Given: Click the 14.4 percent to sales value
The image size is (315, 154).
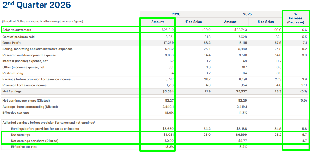Looking at the screenshot, I should [208, 55].
